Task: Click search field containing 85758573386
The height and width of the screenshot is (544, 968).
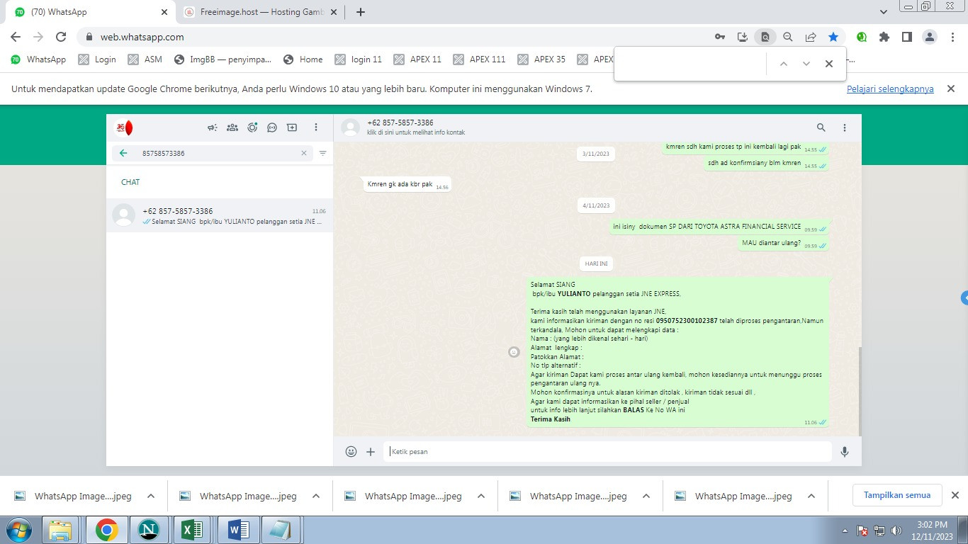Action: [213, 153]
